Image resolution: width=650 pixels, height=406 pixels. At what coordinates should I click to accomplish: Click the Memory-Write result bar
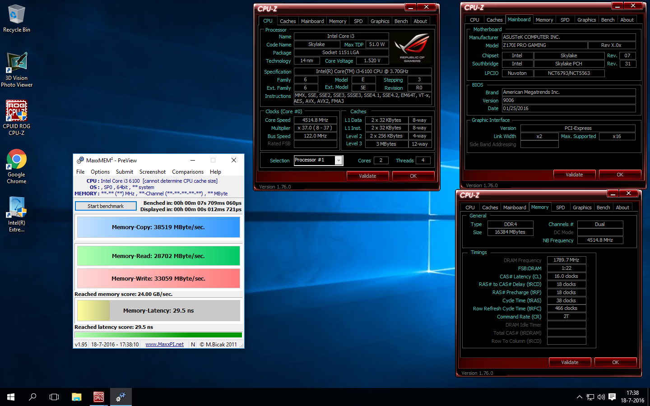coord(158,278)
